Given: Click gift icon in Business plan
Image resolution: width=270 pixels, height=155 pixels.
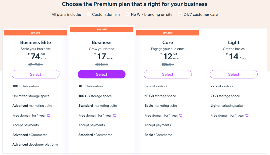Looking at the screenshot, I should tap(115, 115).
